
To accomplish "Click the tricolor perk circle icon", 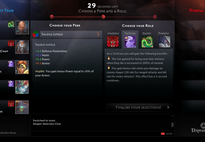I will coord(35,34).
